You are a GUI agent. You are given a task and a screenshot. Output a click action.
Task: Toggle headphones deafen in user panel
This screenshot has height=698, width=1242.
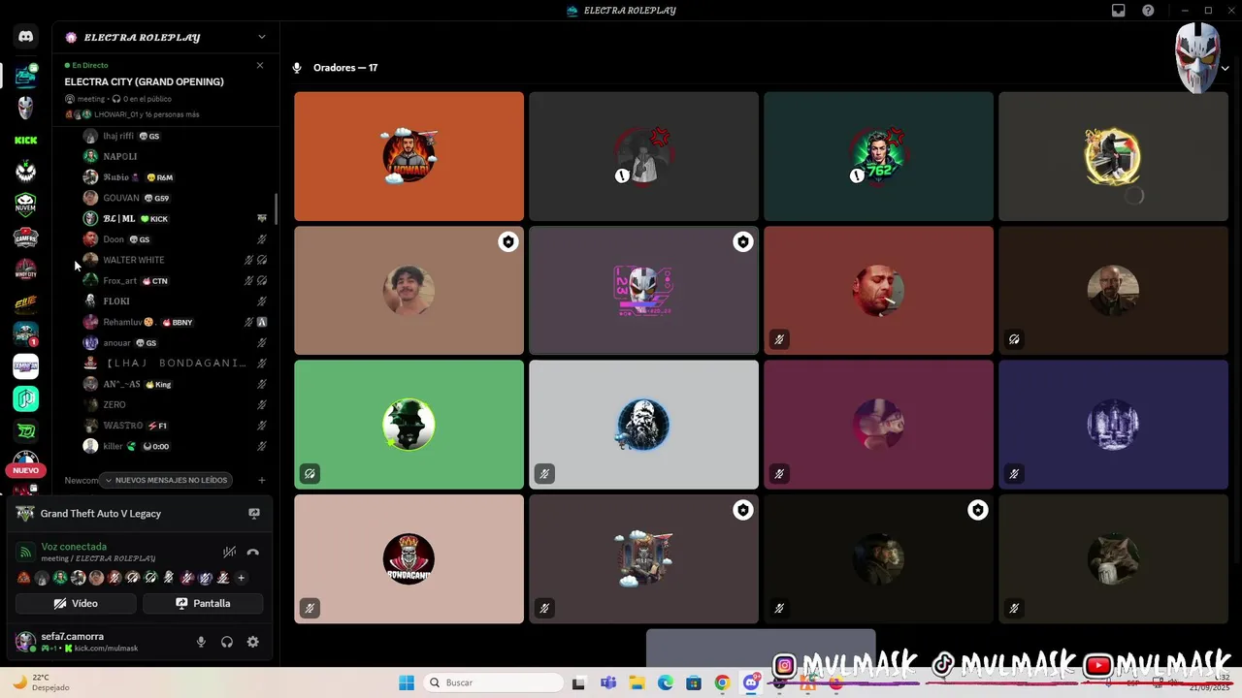tap(227, 642)
